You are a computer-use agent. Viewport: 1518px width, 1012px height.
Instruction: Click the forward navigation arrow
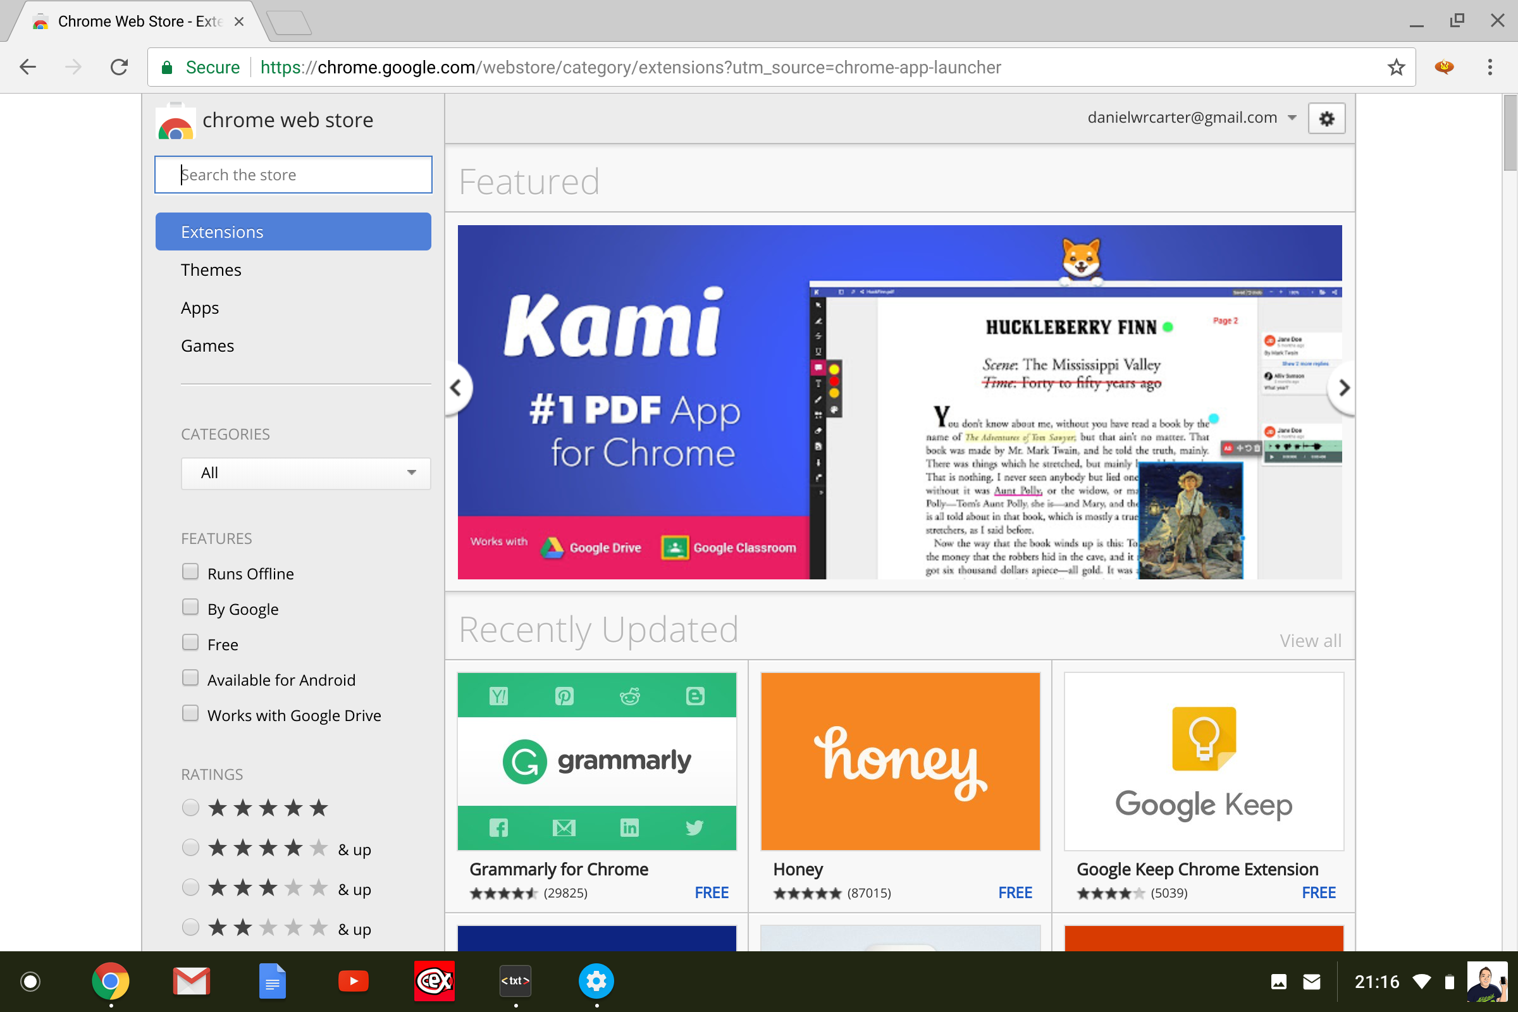click(73, 67)
